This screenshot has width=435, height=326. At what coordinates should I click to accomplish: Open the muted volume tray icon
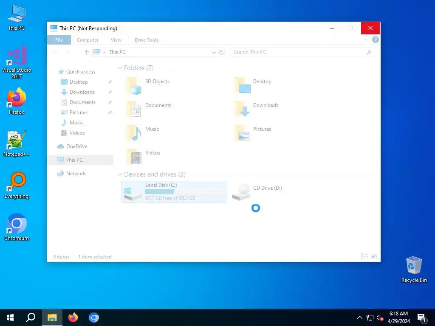pos(380,318)
